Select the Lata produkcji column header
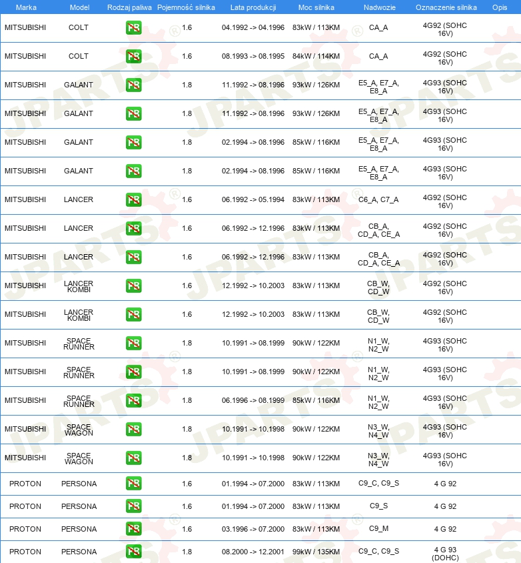 253,7
